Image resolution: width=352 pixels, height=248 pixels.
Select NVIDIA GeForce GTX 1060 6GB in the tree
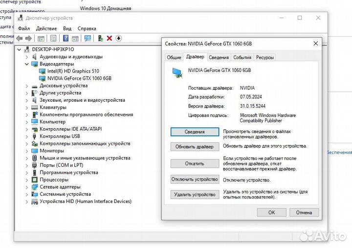point(79,78)
